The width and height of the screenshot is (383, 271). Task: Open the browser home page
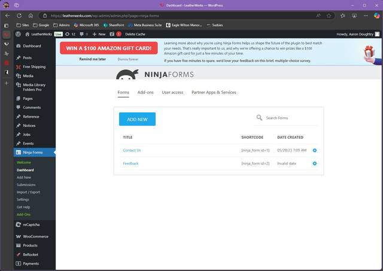(x=31, y=16)
